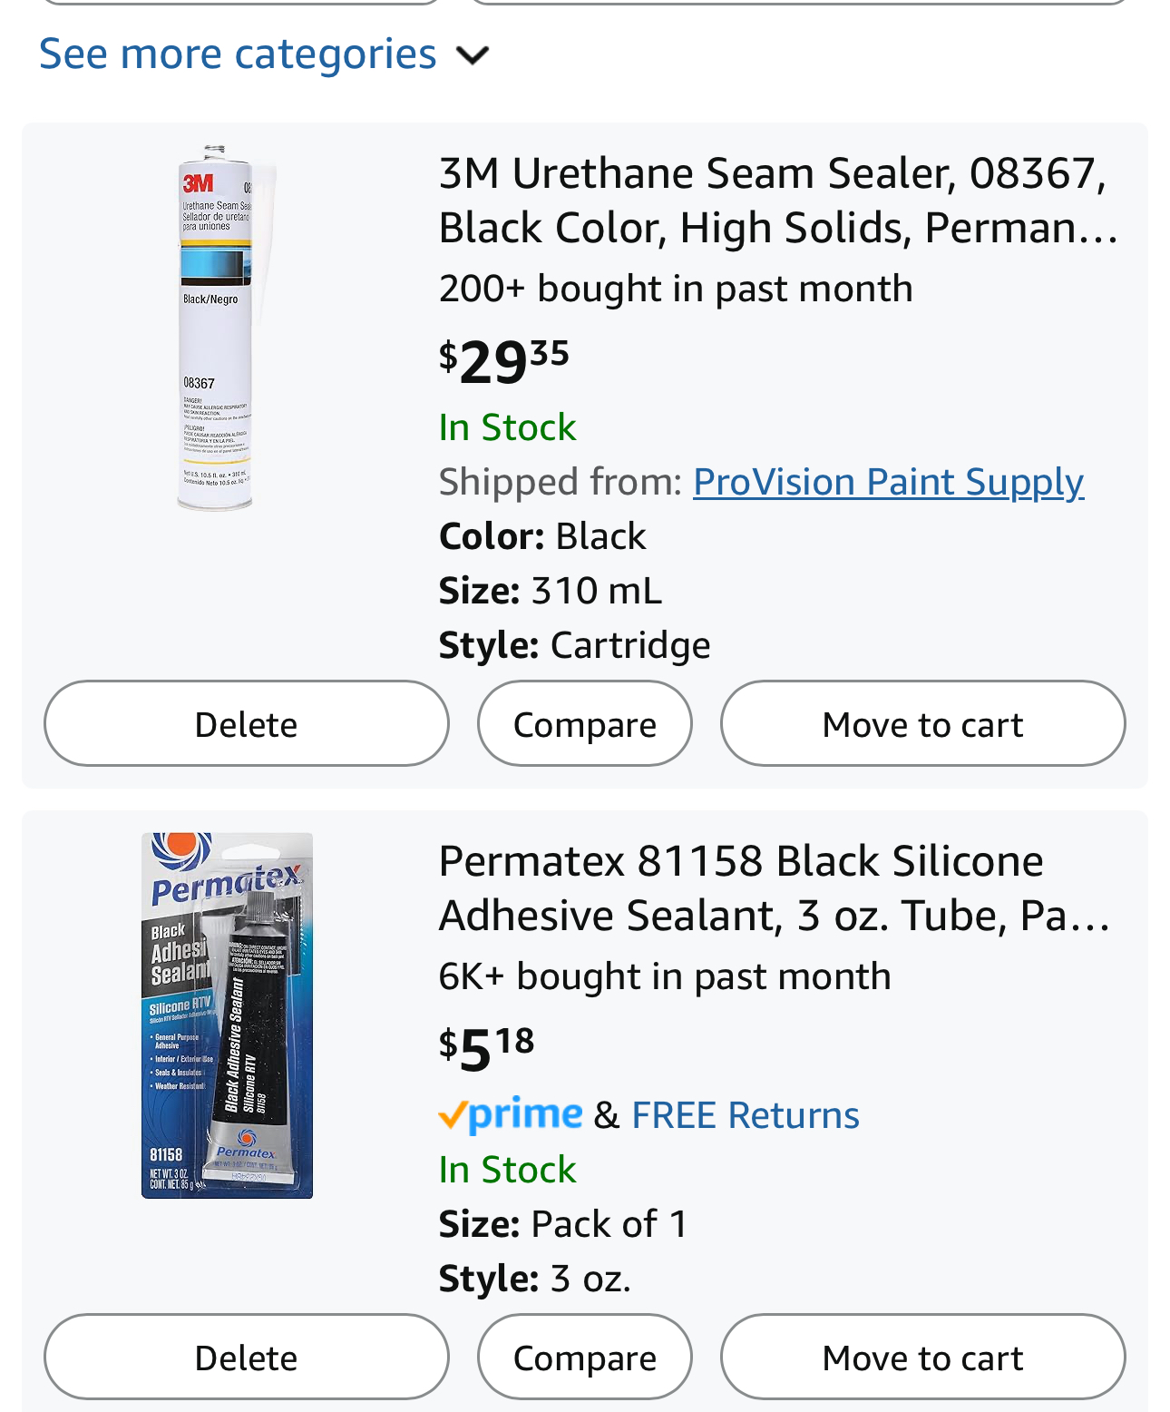1170x1412 pixels.
Task: Click the 200+ bought in past month text
Action: click(x=676, y=289)
